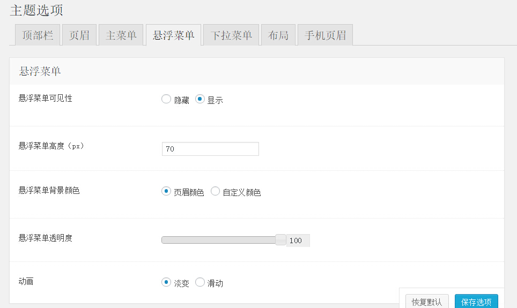The image size is (517, 308).
Task: Go to the 下拉菜单 tab
Action: 231,35
